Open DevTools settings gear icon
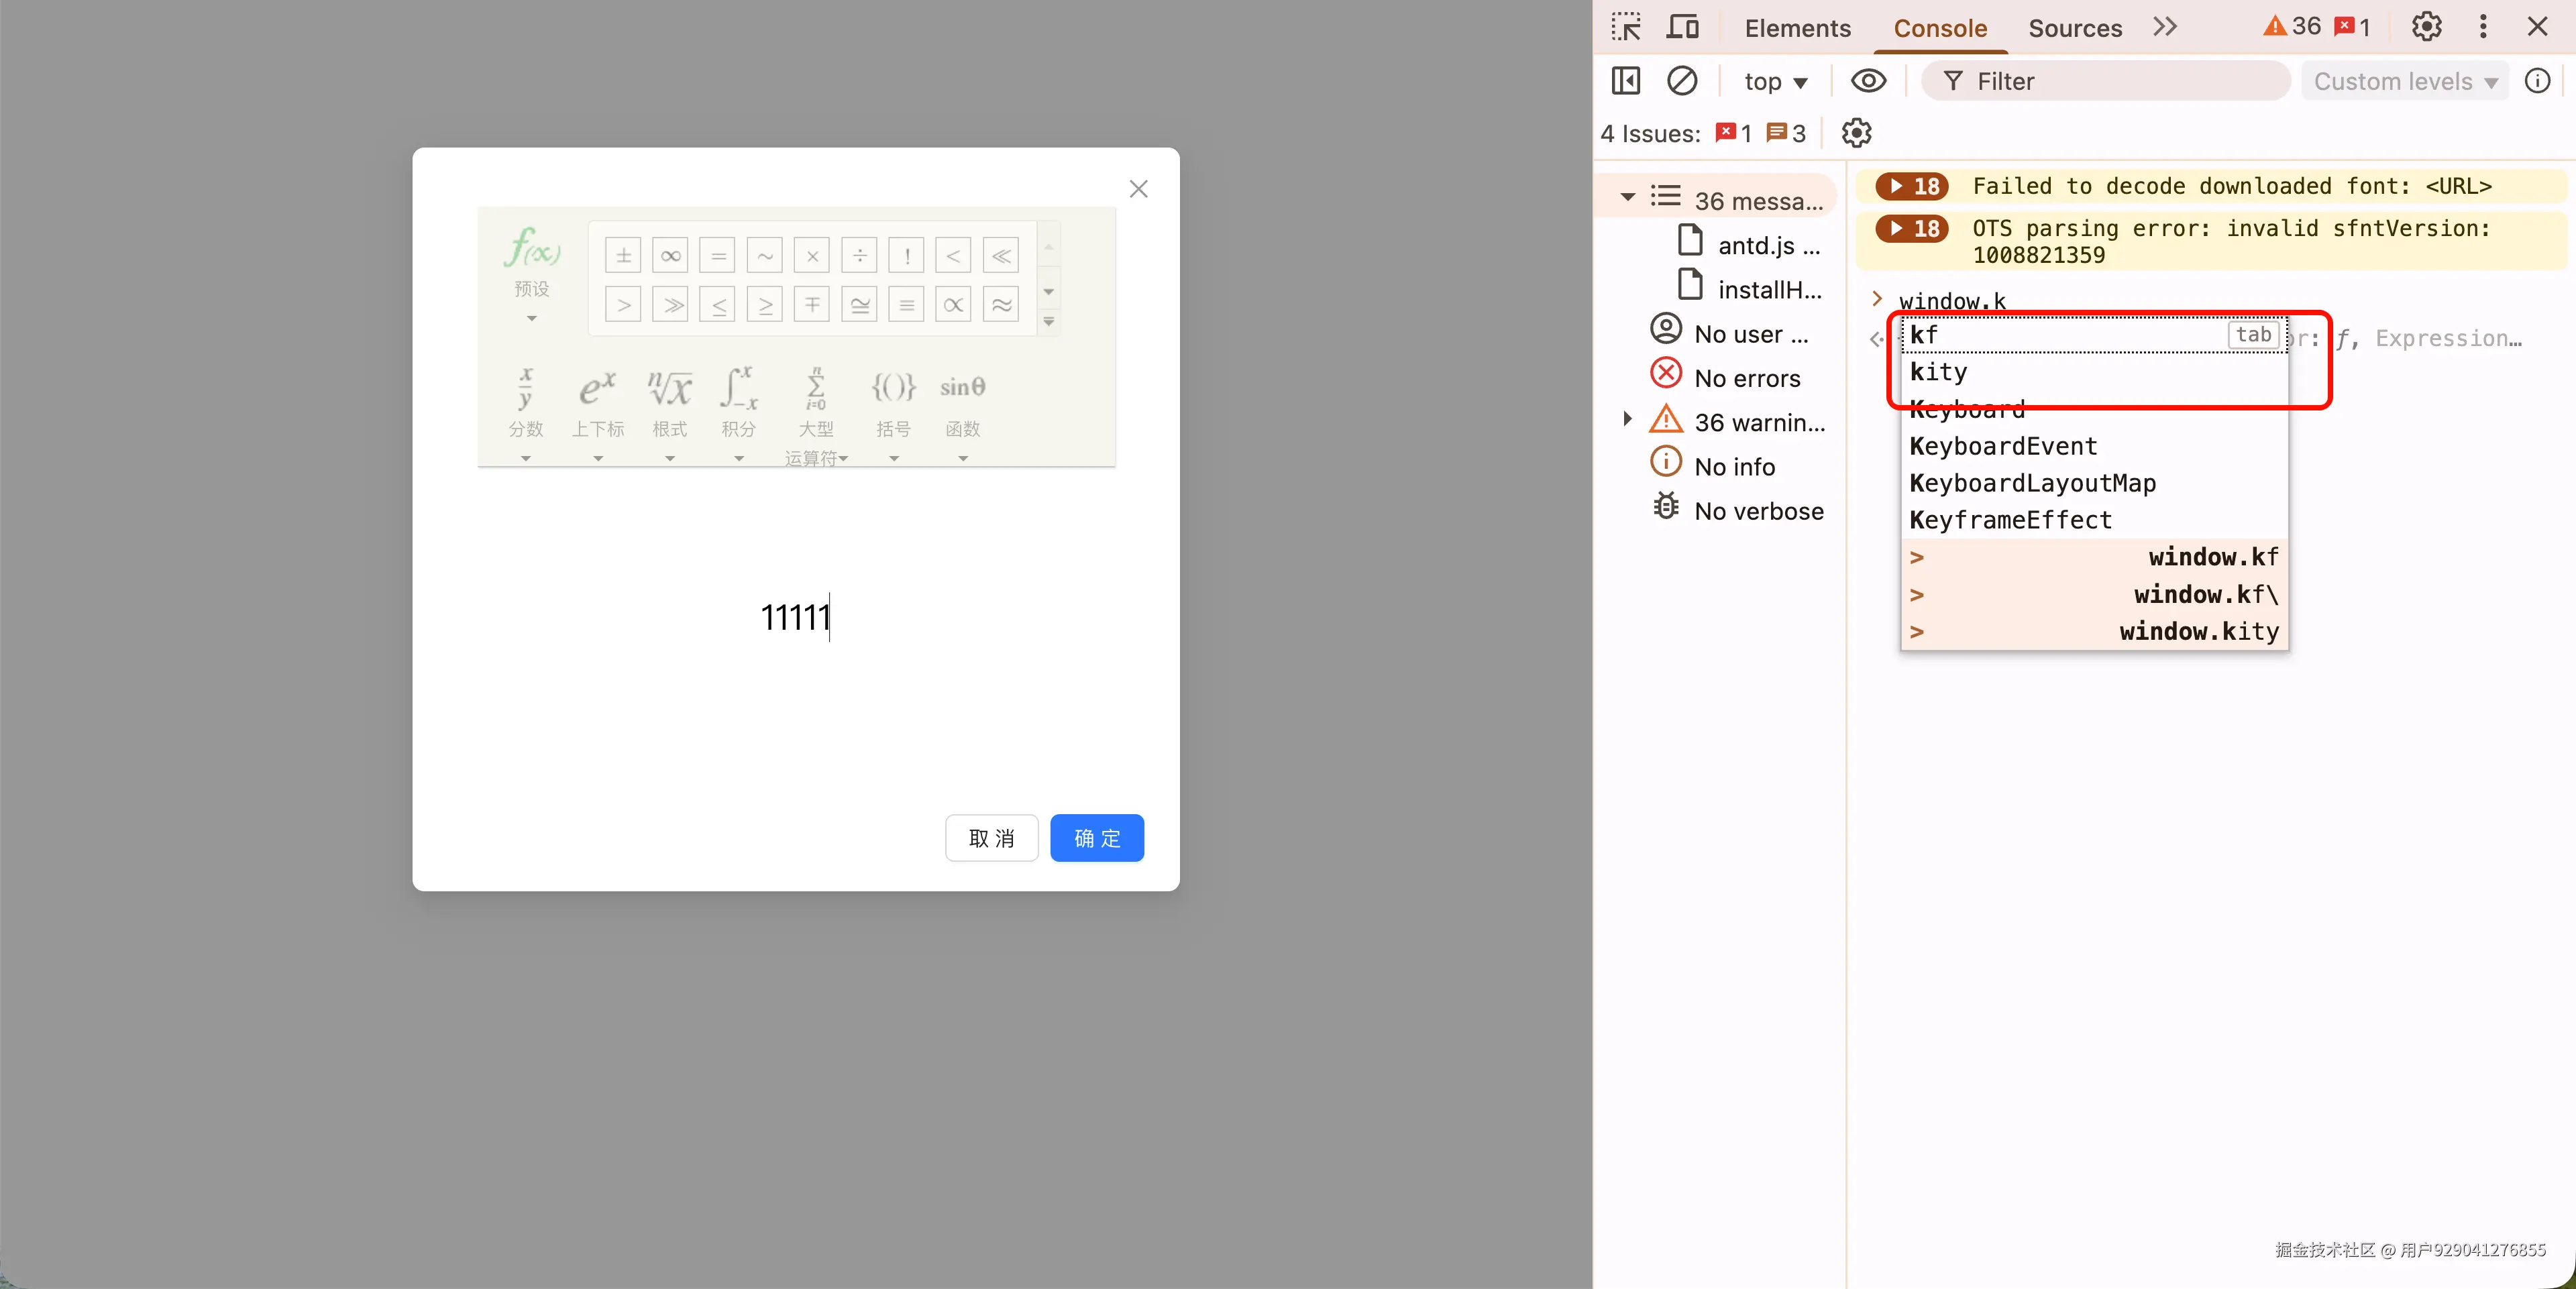The height and width of the screenshot is (1289, 2576). (2426, 27)
